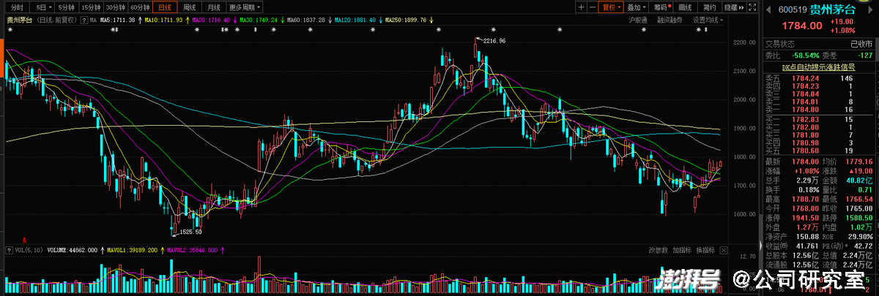Click 换指标 to change indicator
The image size is (879, 296).
click(705, 251)
